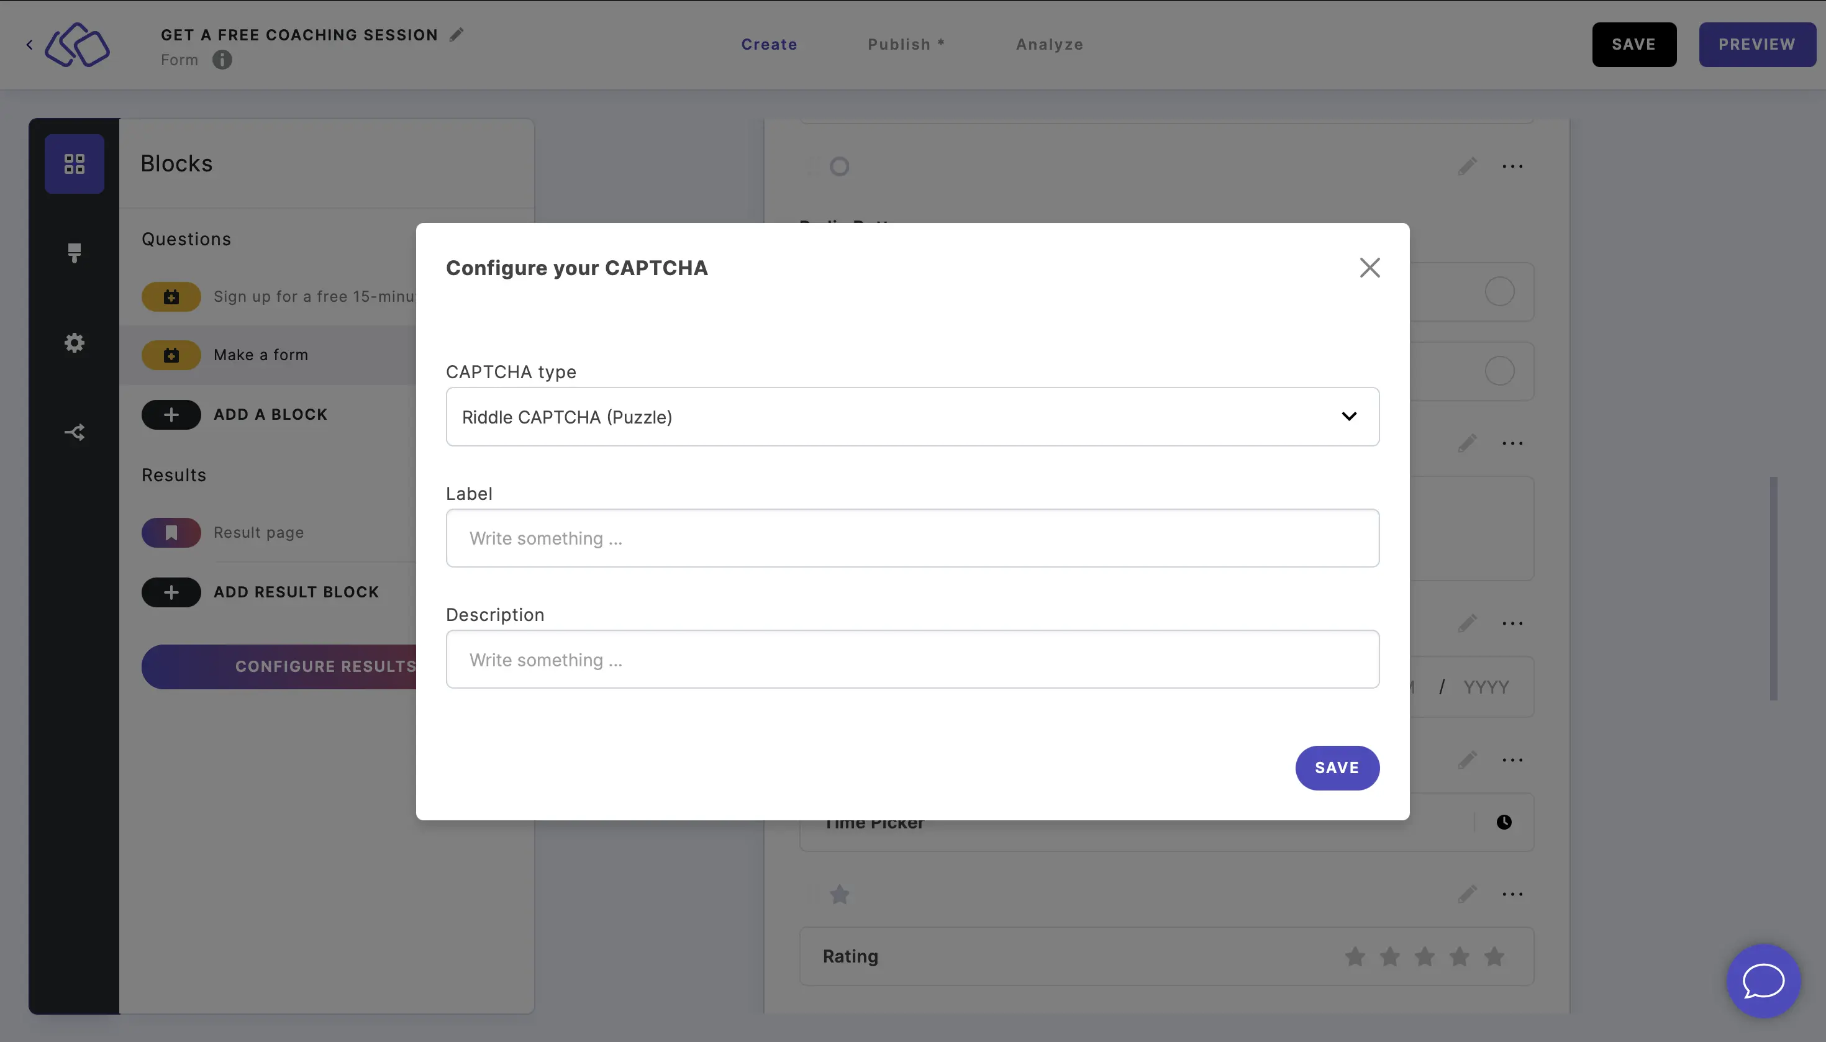Open the settings gear sidebar icon
Screen dimensions: 1826x1042
[x=75, y=343]
